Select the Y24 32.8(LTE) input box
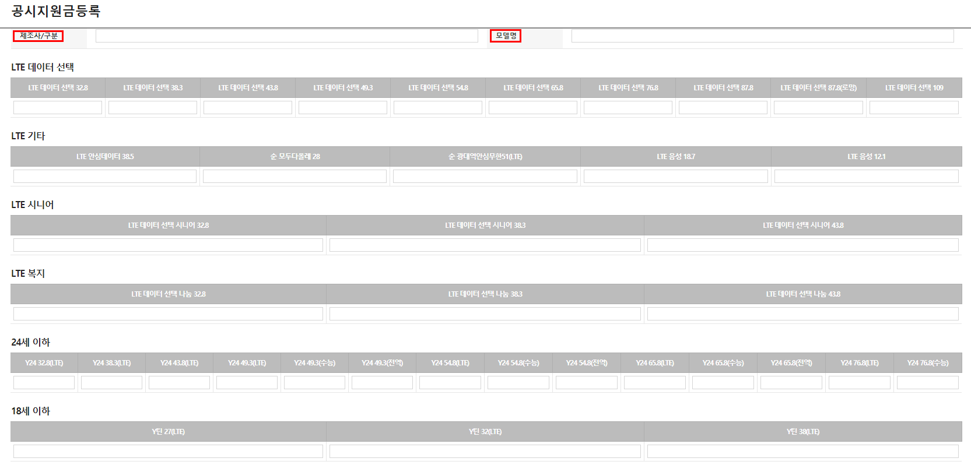 44,383
